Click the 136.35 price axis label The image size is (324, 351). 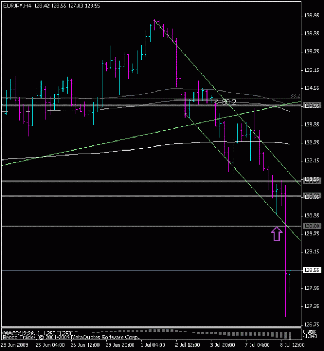tap(312, 34)
